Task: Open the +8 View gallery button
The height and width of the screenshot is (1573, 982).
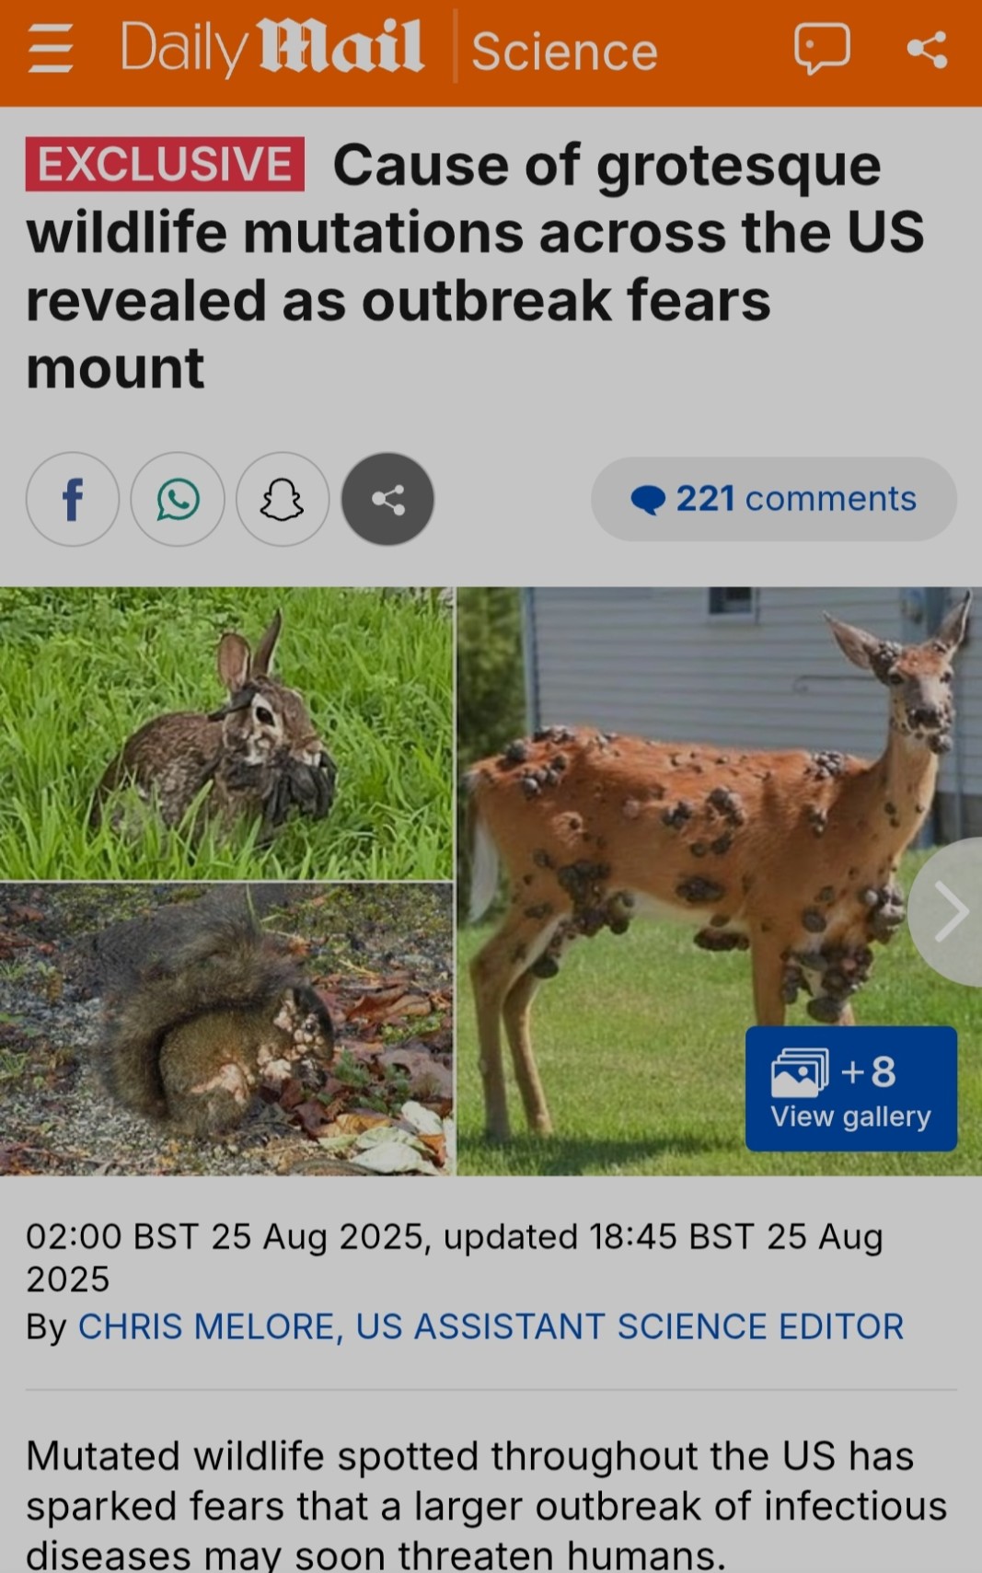Action: coord(851,1089)
